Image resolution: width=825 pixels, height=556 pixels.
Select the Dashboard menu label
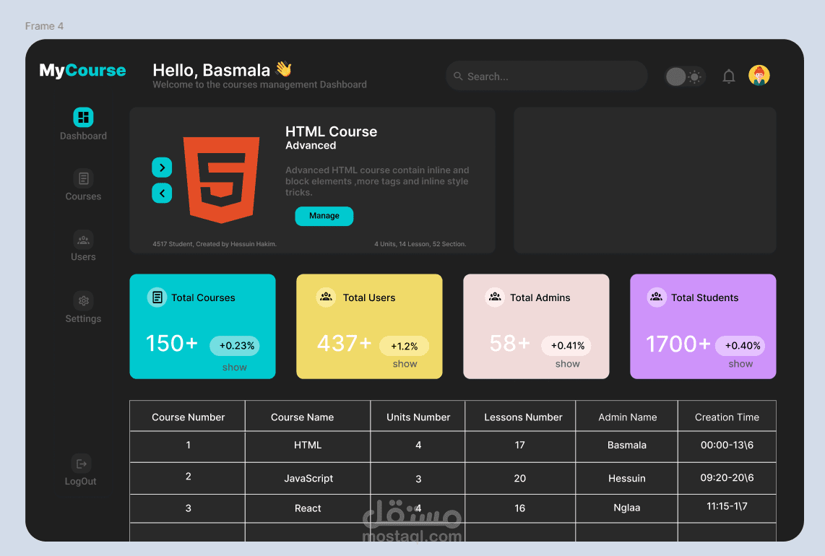[83, 136]
